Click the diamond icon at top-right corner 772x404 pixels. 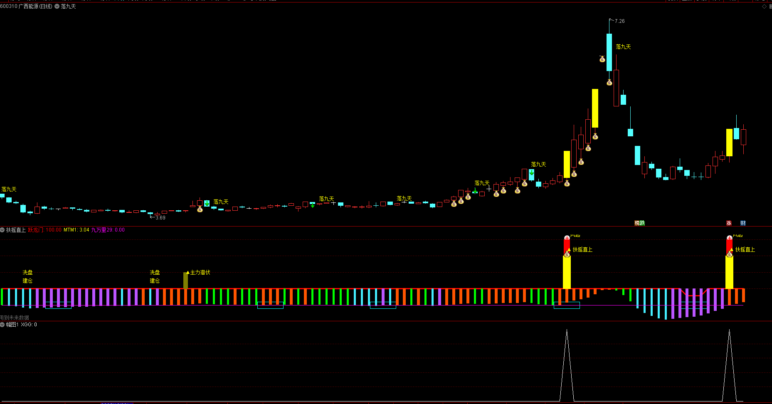[x=764, y=6]
